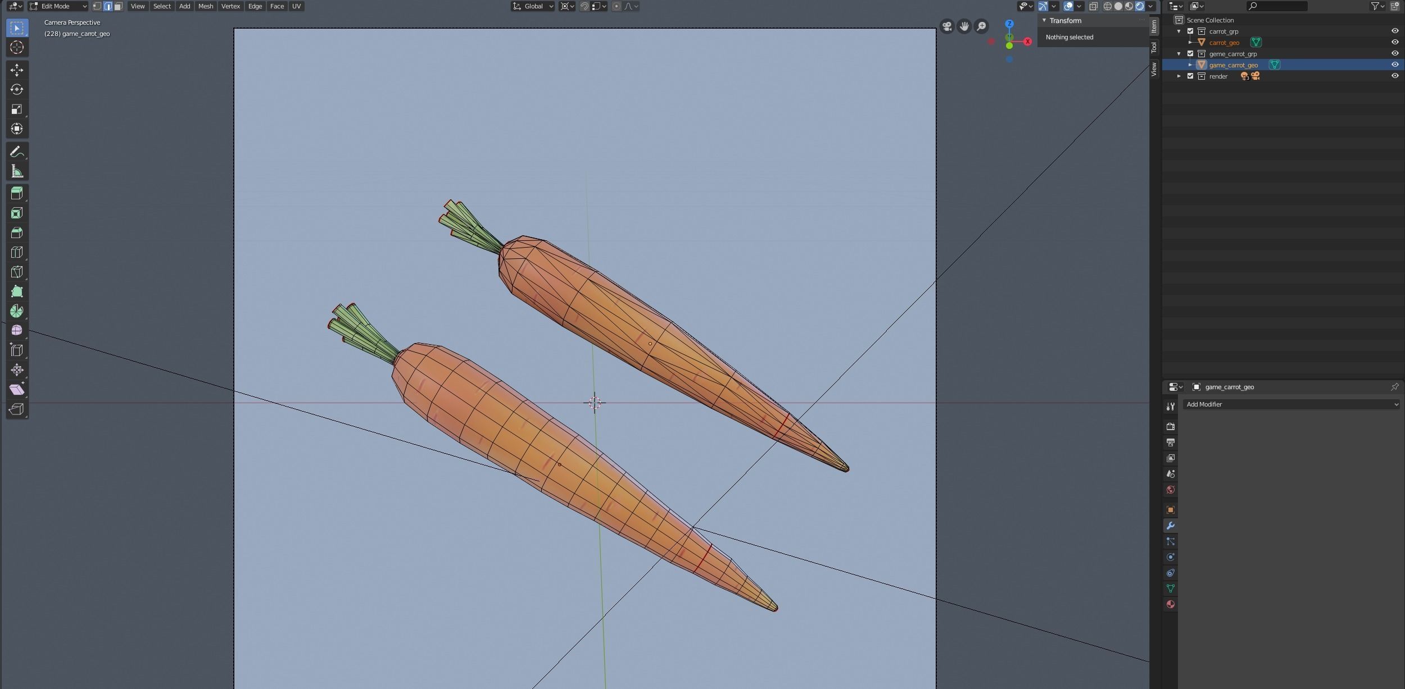
Task: Select the Smooth vertices tool
Action: [x=17, y=331]
